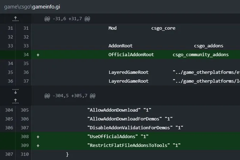Click the 'AddonRoot' key on line 33

[120, 46]
